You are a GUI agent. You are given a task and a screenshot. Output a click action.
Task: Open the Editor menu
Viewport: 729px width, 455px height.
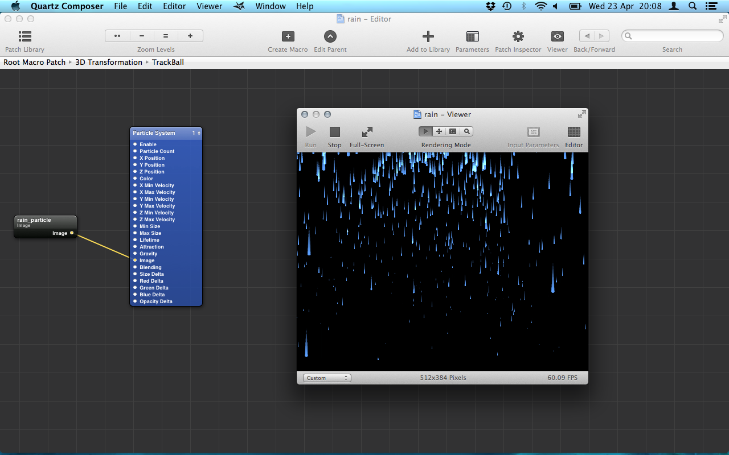(x=174, y=6)
